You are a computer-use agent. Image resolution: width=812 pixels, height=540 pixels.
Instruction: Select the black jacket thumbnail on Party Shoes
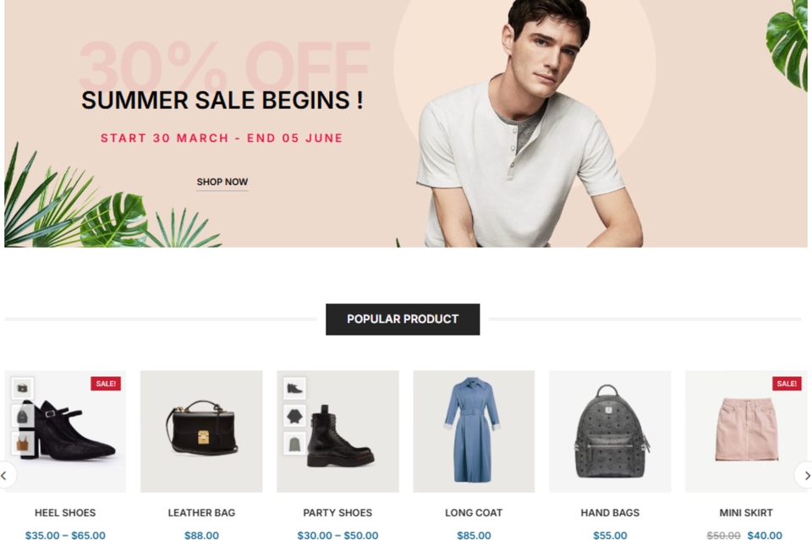294,416
